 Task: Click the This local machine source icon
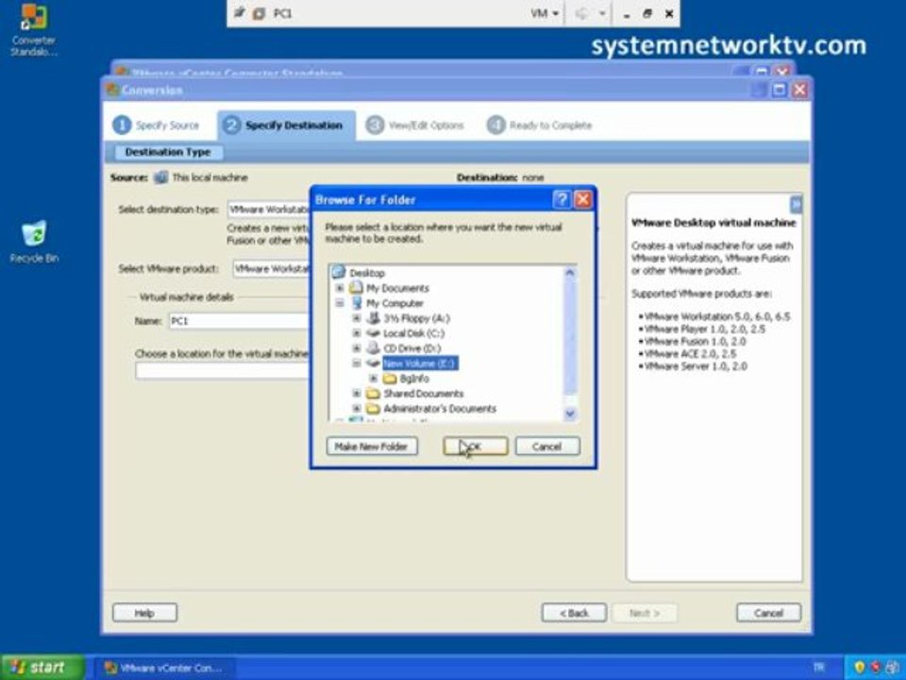pos(161,178)
